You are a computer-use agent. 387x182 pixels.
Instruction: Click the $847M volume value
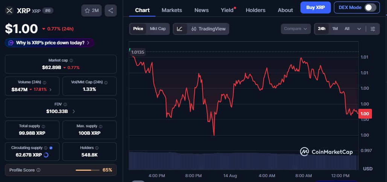[20, 90]
